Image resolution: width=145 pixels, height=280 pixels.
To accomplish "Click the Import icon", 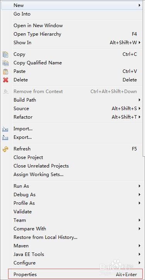I will point(5,129).
